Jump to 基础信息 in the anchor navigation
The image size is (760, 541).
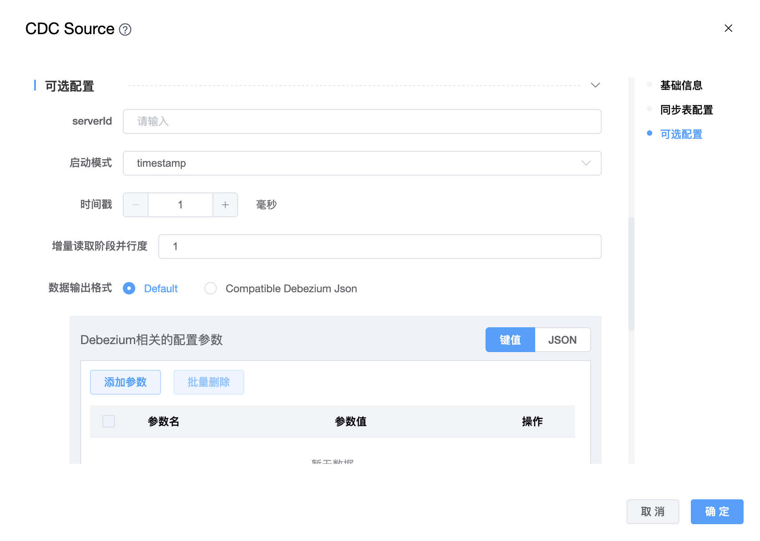681,85
